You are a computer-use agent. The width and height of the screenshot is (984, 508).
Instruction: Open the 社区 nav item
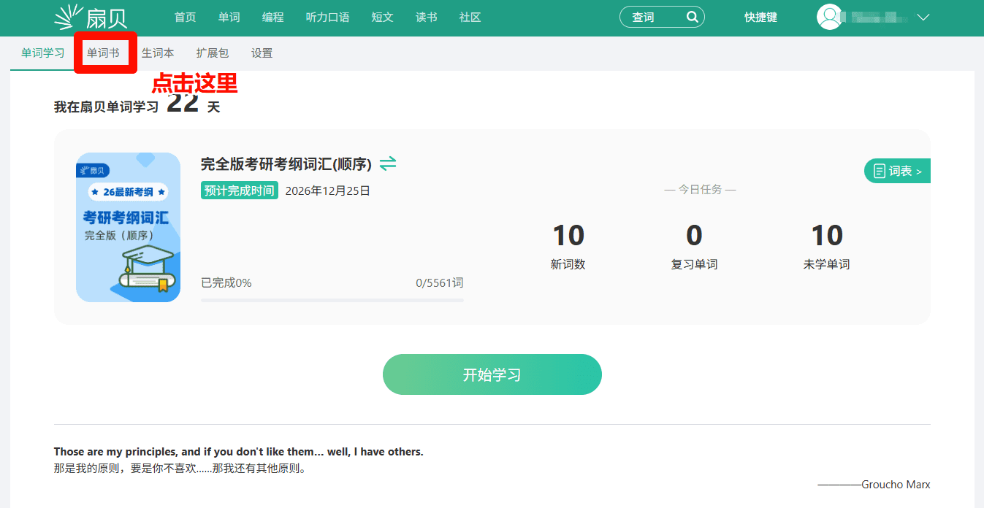[470, 18]
